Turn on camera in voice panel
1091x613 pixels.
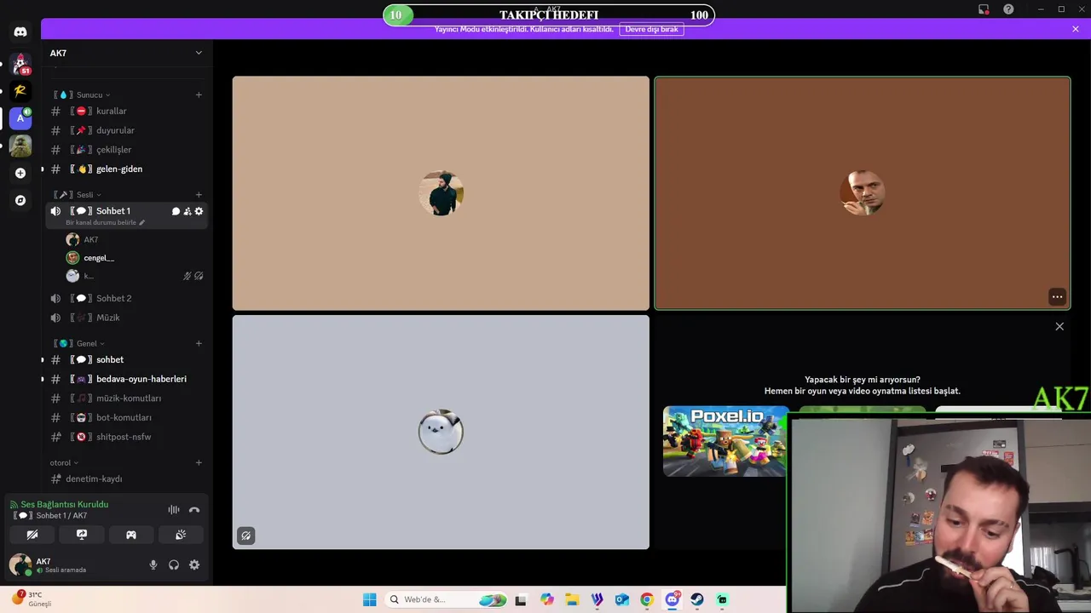coord(32,535)
